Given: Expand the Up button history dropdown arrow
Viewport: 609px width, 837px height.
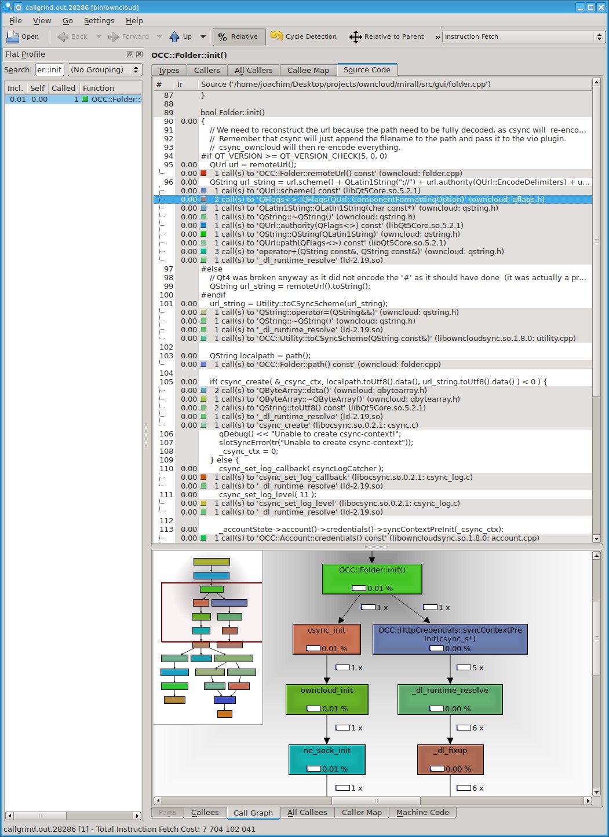Looking at the screenshot, I should click(x=203, y=36).
